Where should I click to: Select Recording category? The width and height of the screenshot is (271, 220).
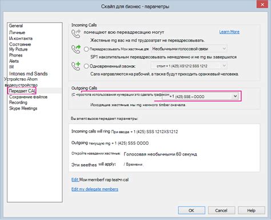coord(18,102)
